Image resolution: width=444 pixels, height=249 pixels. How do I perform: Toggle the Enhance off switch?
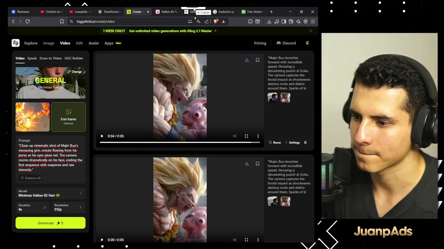coord(31,178)
